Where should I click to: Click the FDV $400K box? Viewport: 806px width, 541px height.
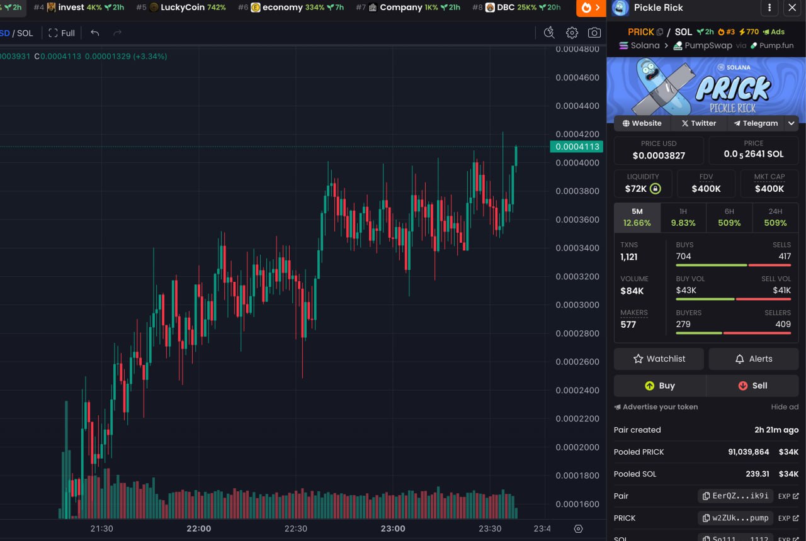[706, 184]
